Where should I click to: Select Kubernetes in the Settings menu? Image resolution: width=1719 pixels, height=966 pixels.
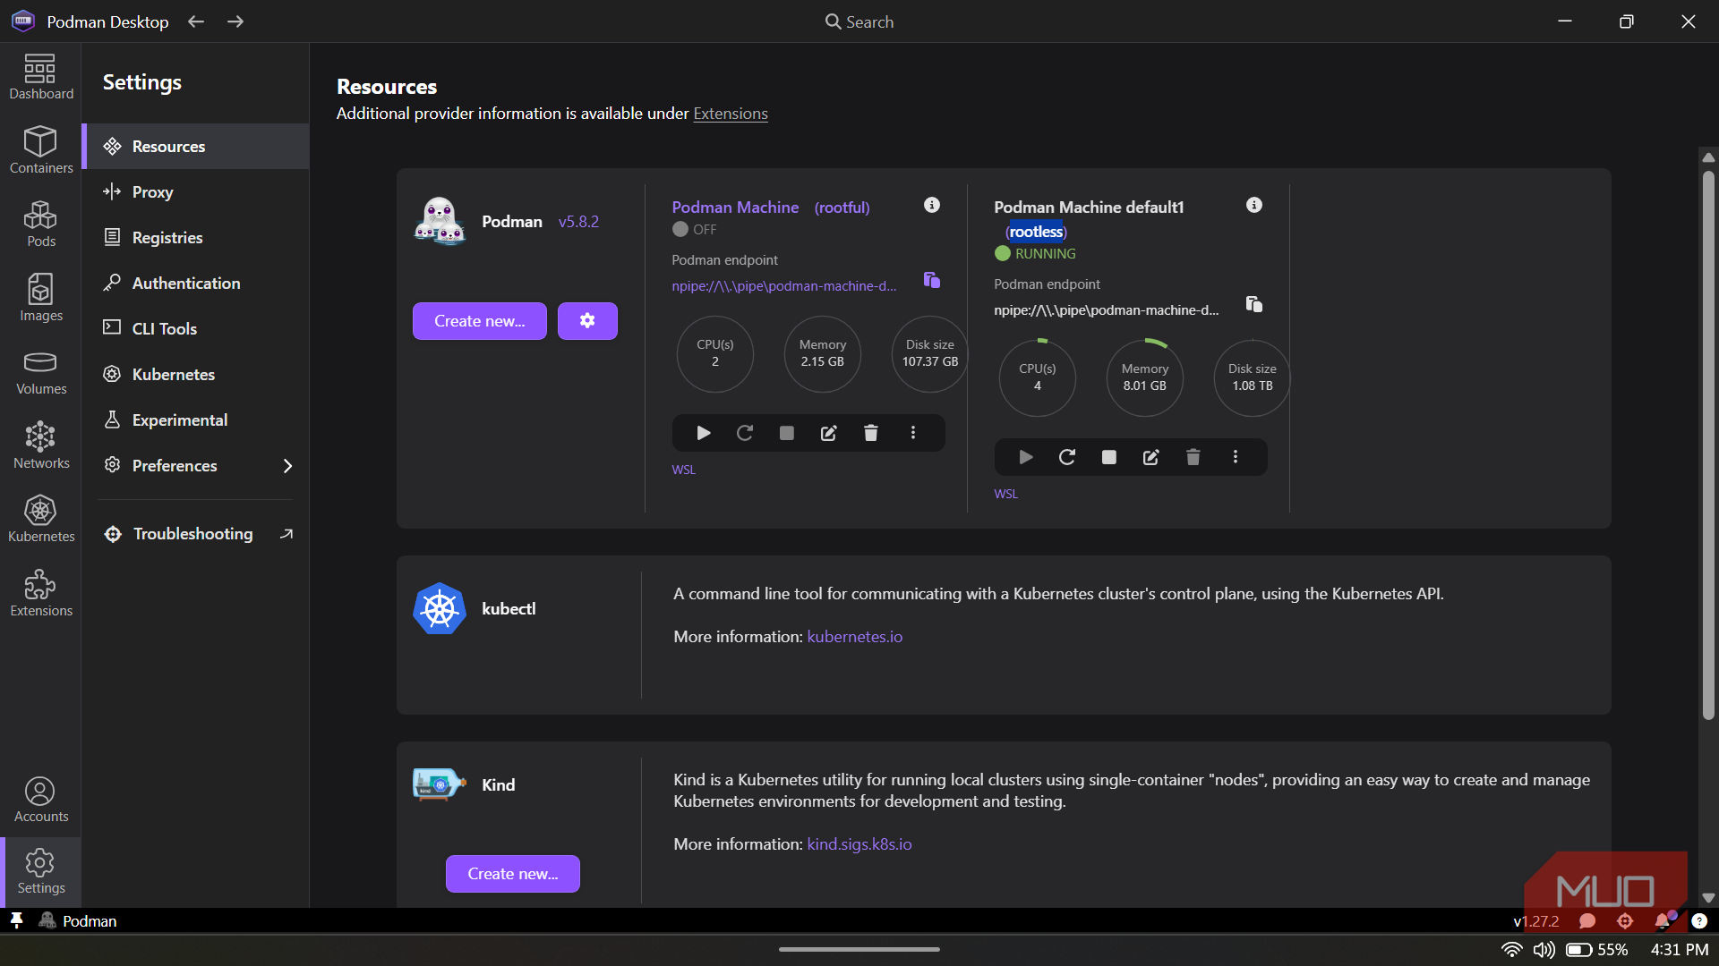click(195, 374)
